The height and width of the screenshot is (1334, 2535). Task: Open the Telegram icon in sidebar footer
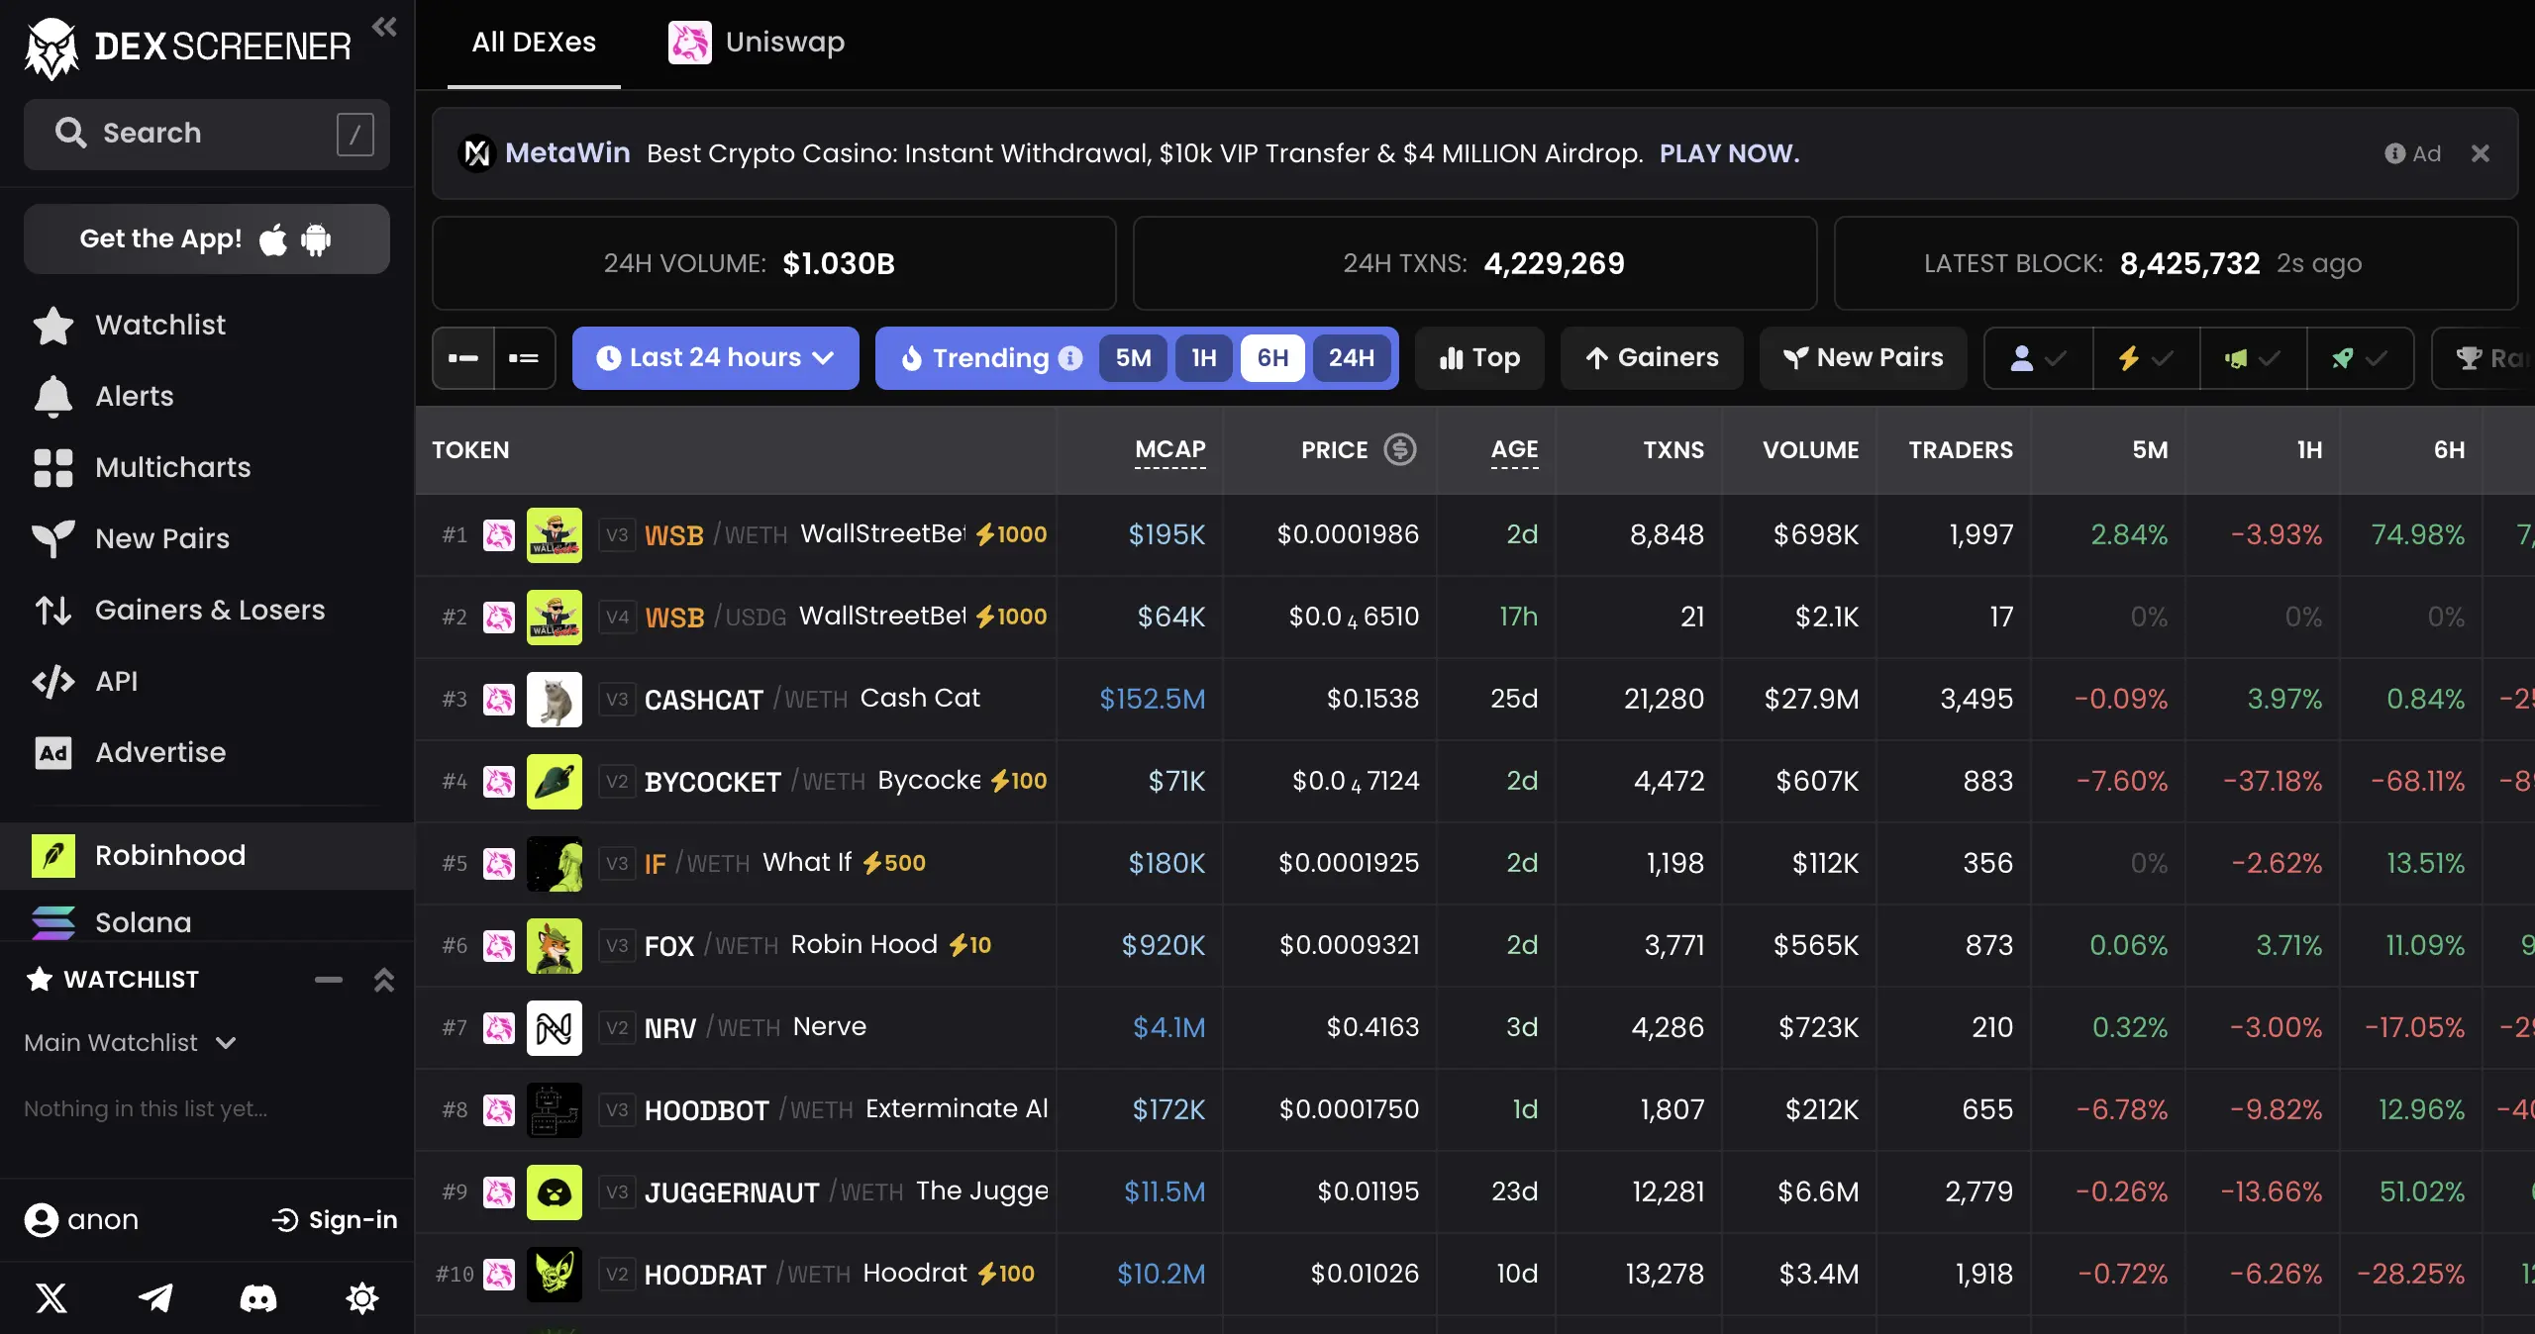[155, 1297]
